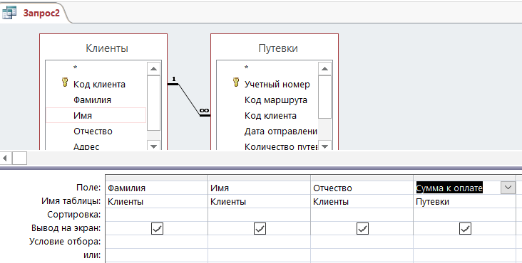This screenshot has width=522, height=263.
Task: Click the horizontal scrollbar thumb below the tables
Action: point(19,159)
